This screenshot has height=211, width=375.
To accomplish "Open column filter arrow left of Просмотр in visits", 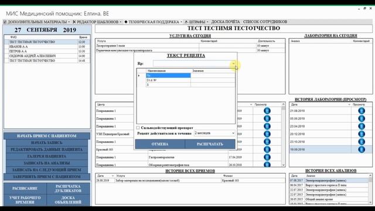I will (251, 104).
